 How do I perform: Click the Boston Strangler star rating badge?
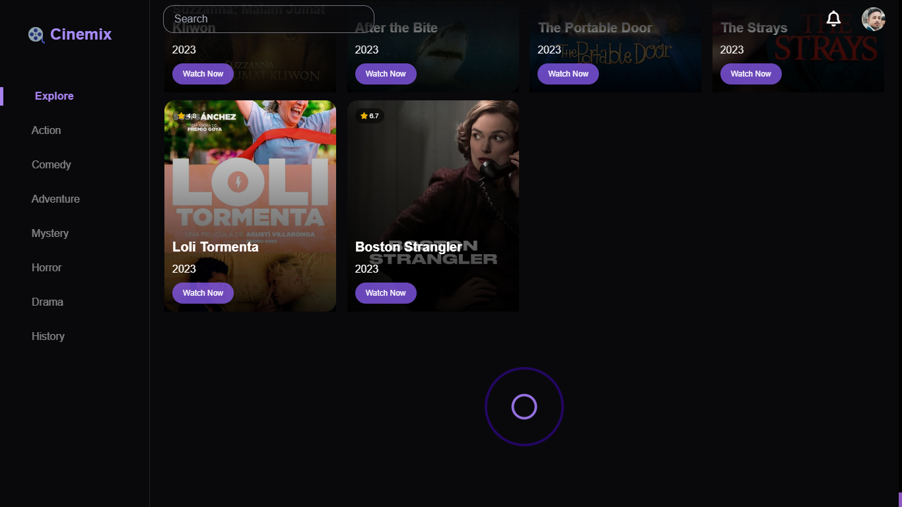click(370, 116)
